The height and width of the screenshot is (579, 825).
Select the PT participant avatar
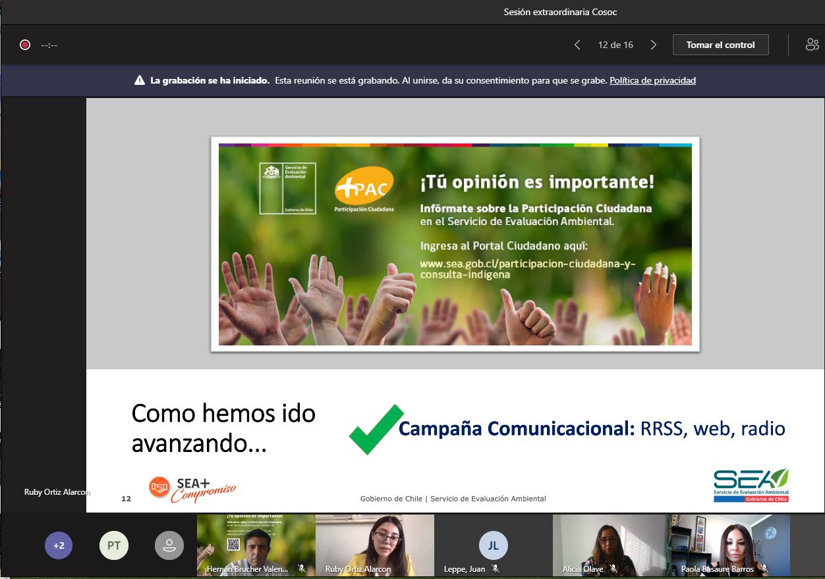114,545
